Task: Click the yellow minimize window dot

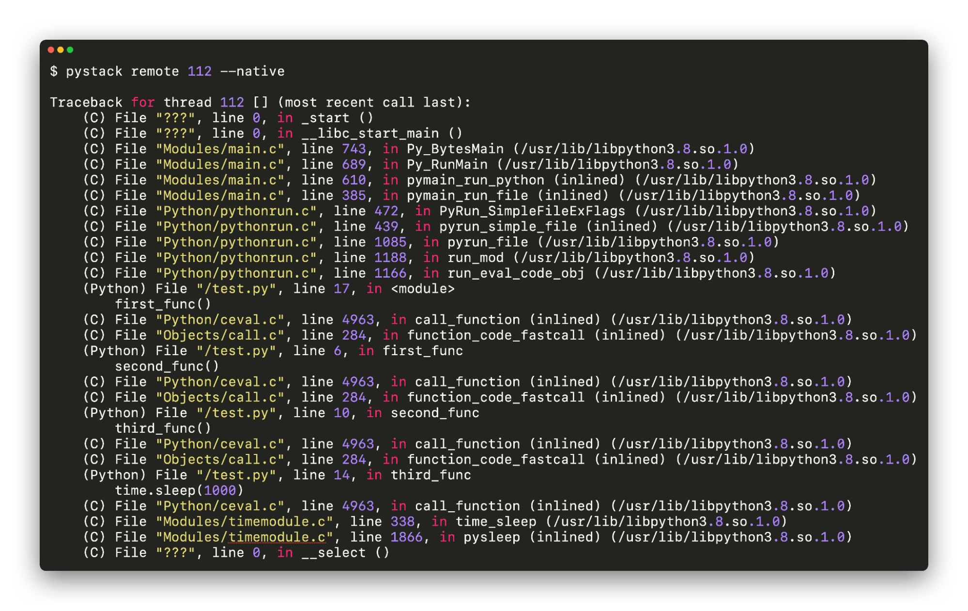Action: tap(61, 50)
